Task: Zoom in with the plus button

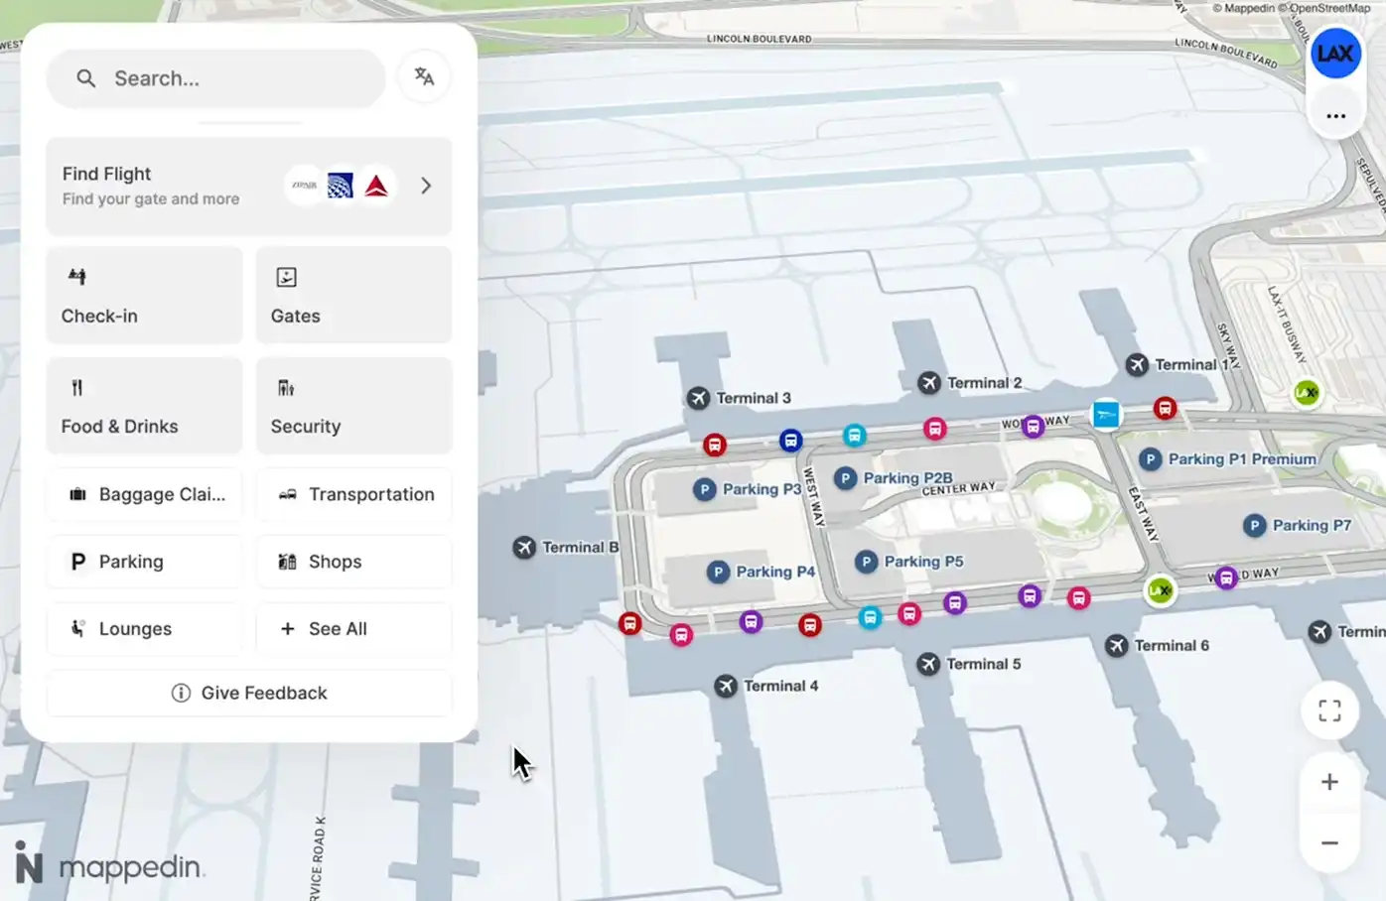Action: (x=1329, y=782)
